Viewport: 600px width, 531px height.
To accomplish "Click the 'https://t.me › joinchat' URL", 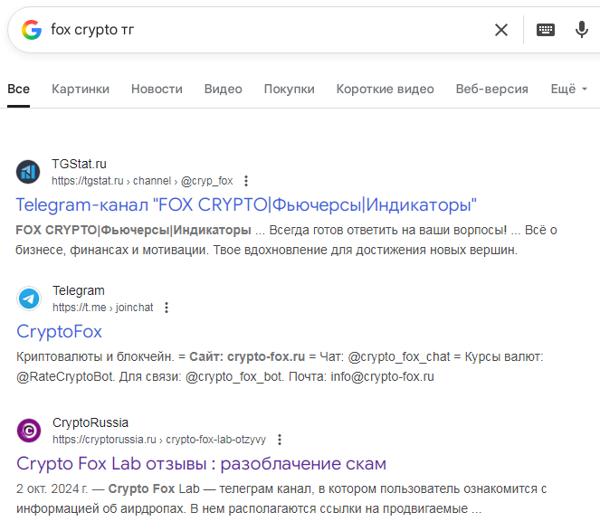I will click(102, 308).
